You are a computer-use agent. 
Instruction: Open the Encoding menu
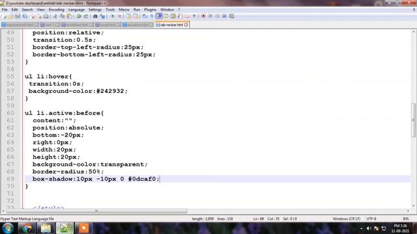click(57, 10)
